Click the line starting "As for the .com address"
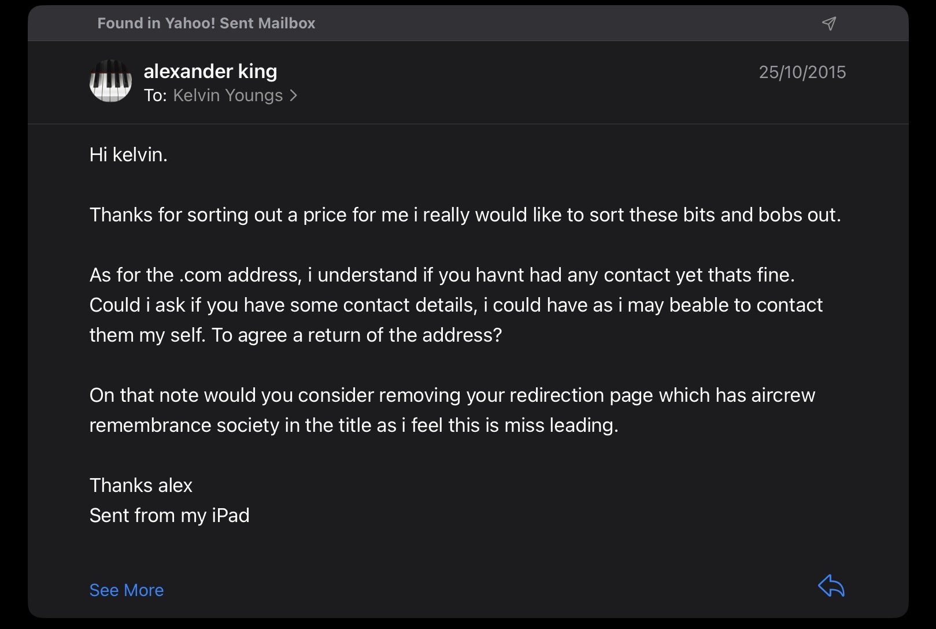Screen dimensions: 936x629 pos(442,275)
